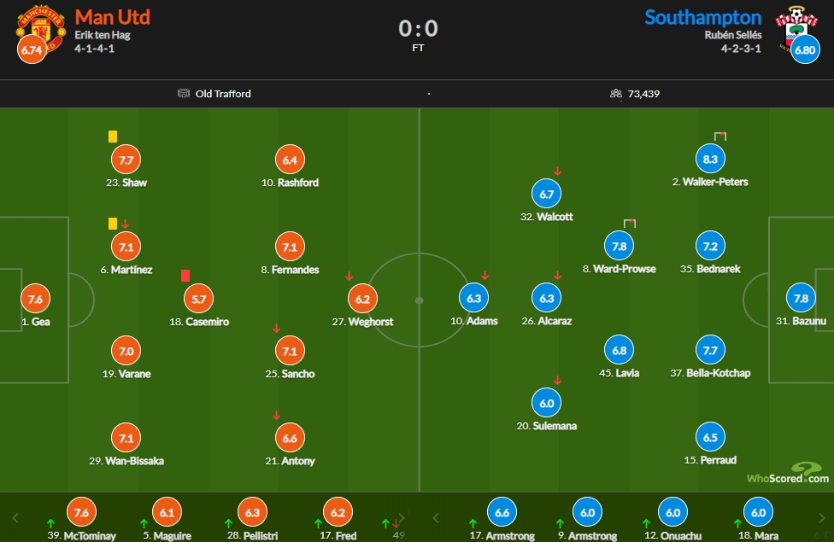Show next Man Utd substitutes
Viewport: 834px width, 542px height.
402,517
